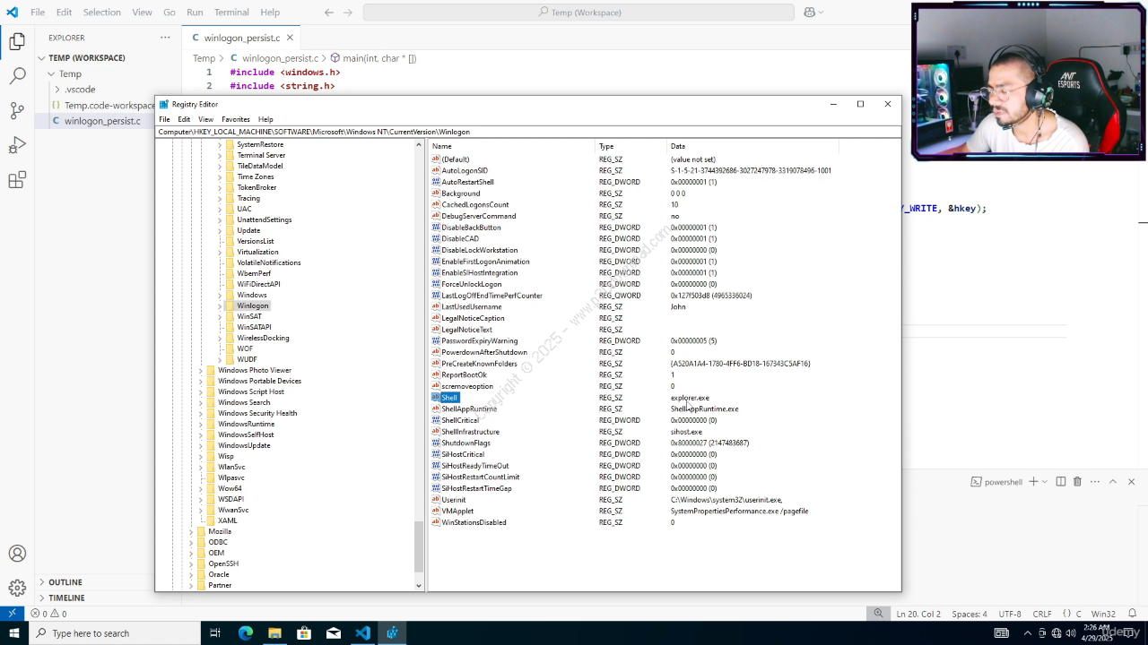The height and width of the screenshot is (645, 1148).
Task: Open Mail app from the taskbar
Action: (x=334, y=633)
